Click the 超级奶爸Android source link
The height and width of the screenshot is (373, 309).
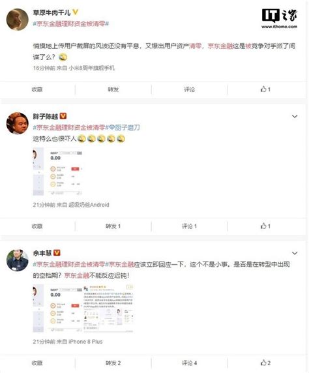(89, 205)
